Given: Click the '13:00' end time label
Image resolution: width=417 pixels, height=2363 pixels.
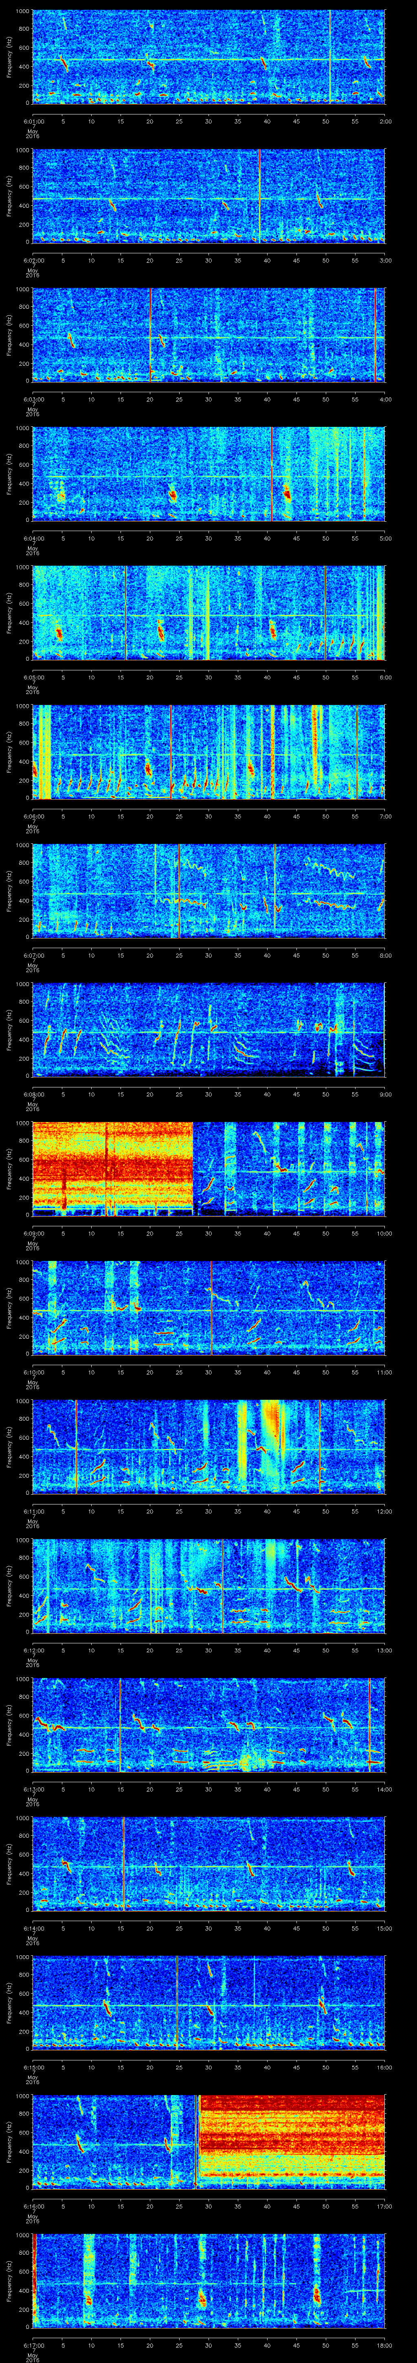Looking at the screenshot, I should tap(384, 1649).
